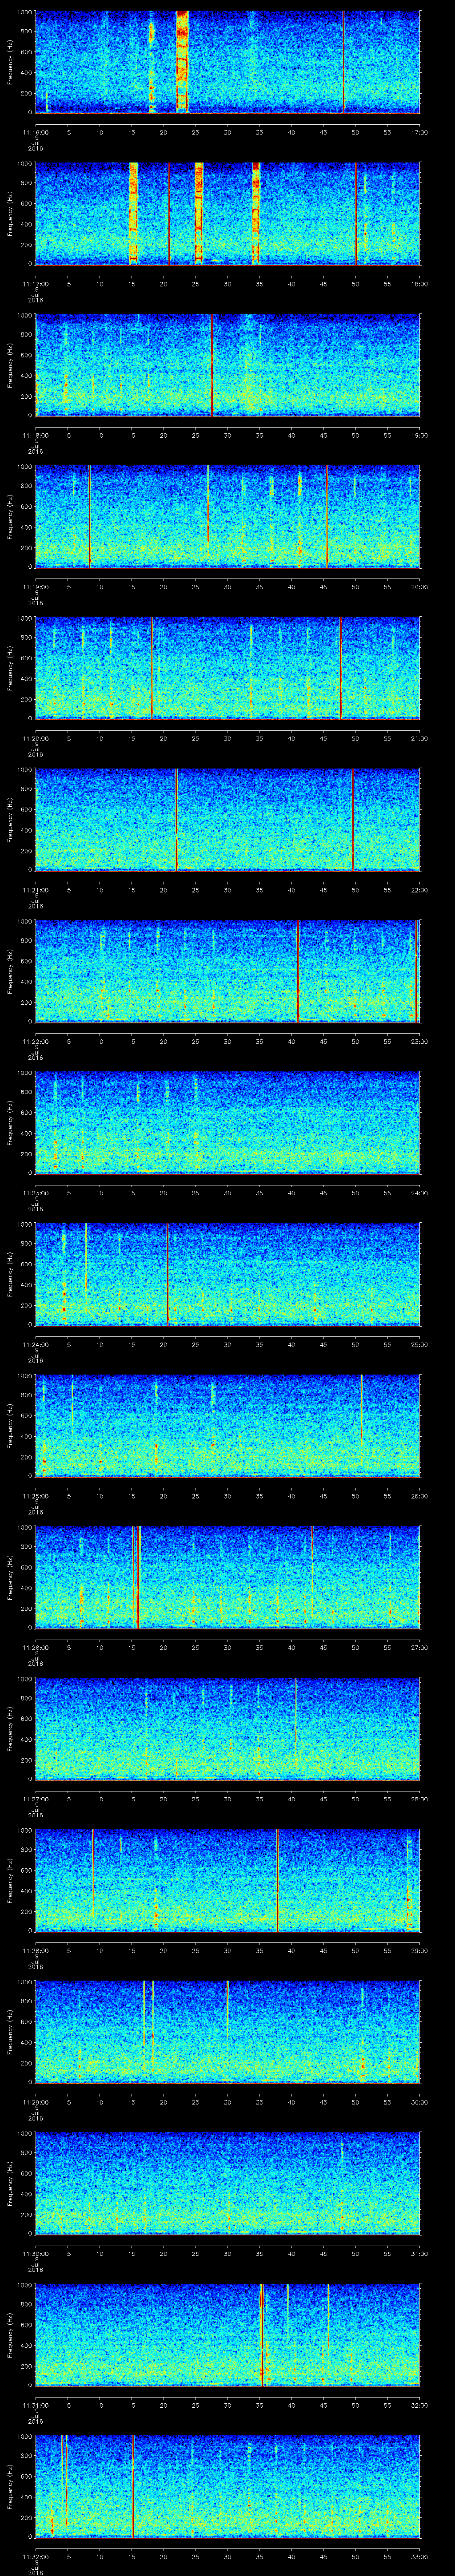Click the 11:21:00 time label
This screenshot has height=2576, width=455.
tap(35, 890)
